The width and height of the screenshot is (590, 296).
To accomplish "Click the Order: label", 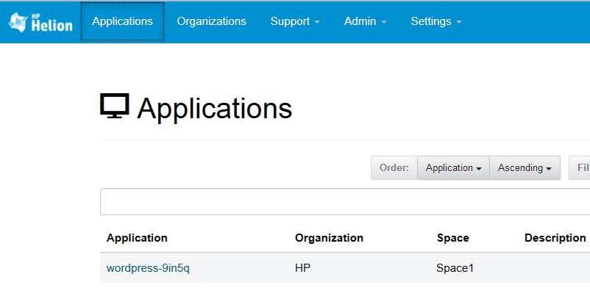I will click(x=394, y=168).
